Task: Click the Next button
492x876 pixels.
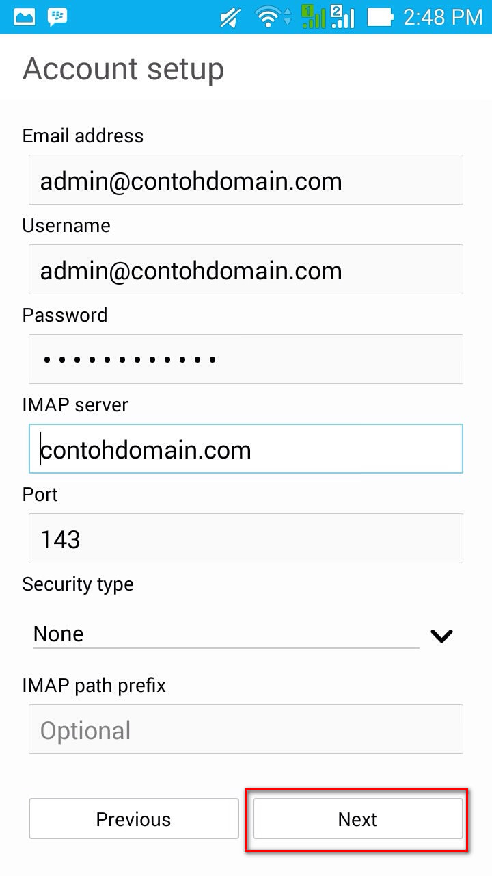Action: [358, 819]
